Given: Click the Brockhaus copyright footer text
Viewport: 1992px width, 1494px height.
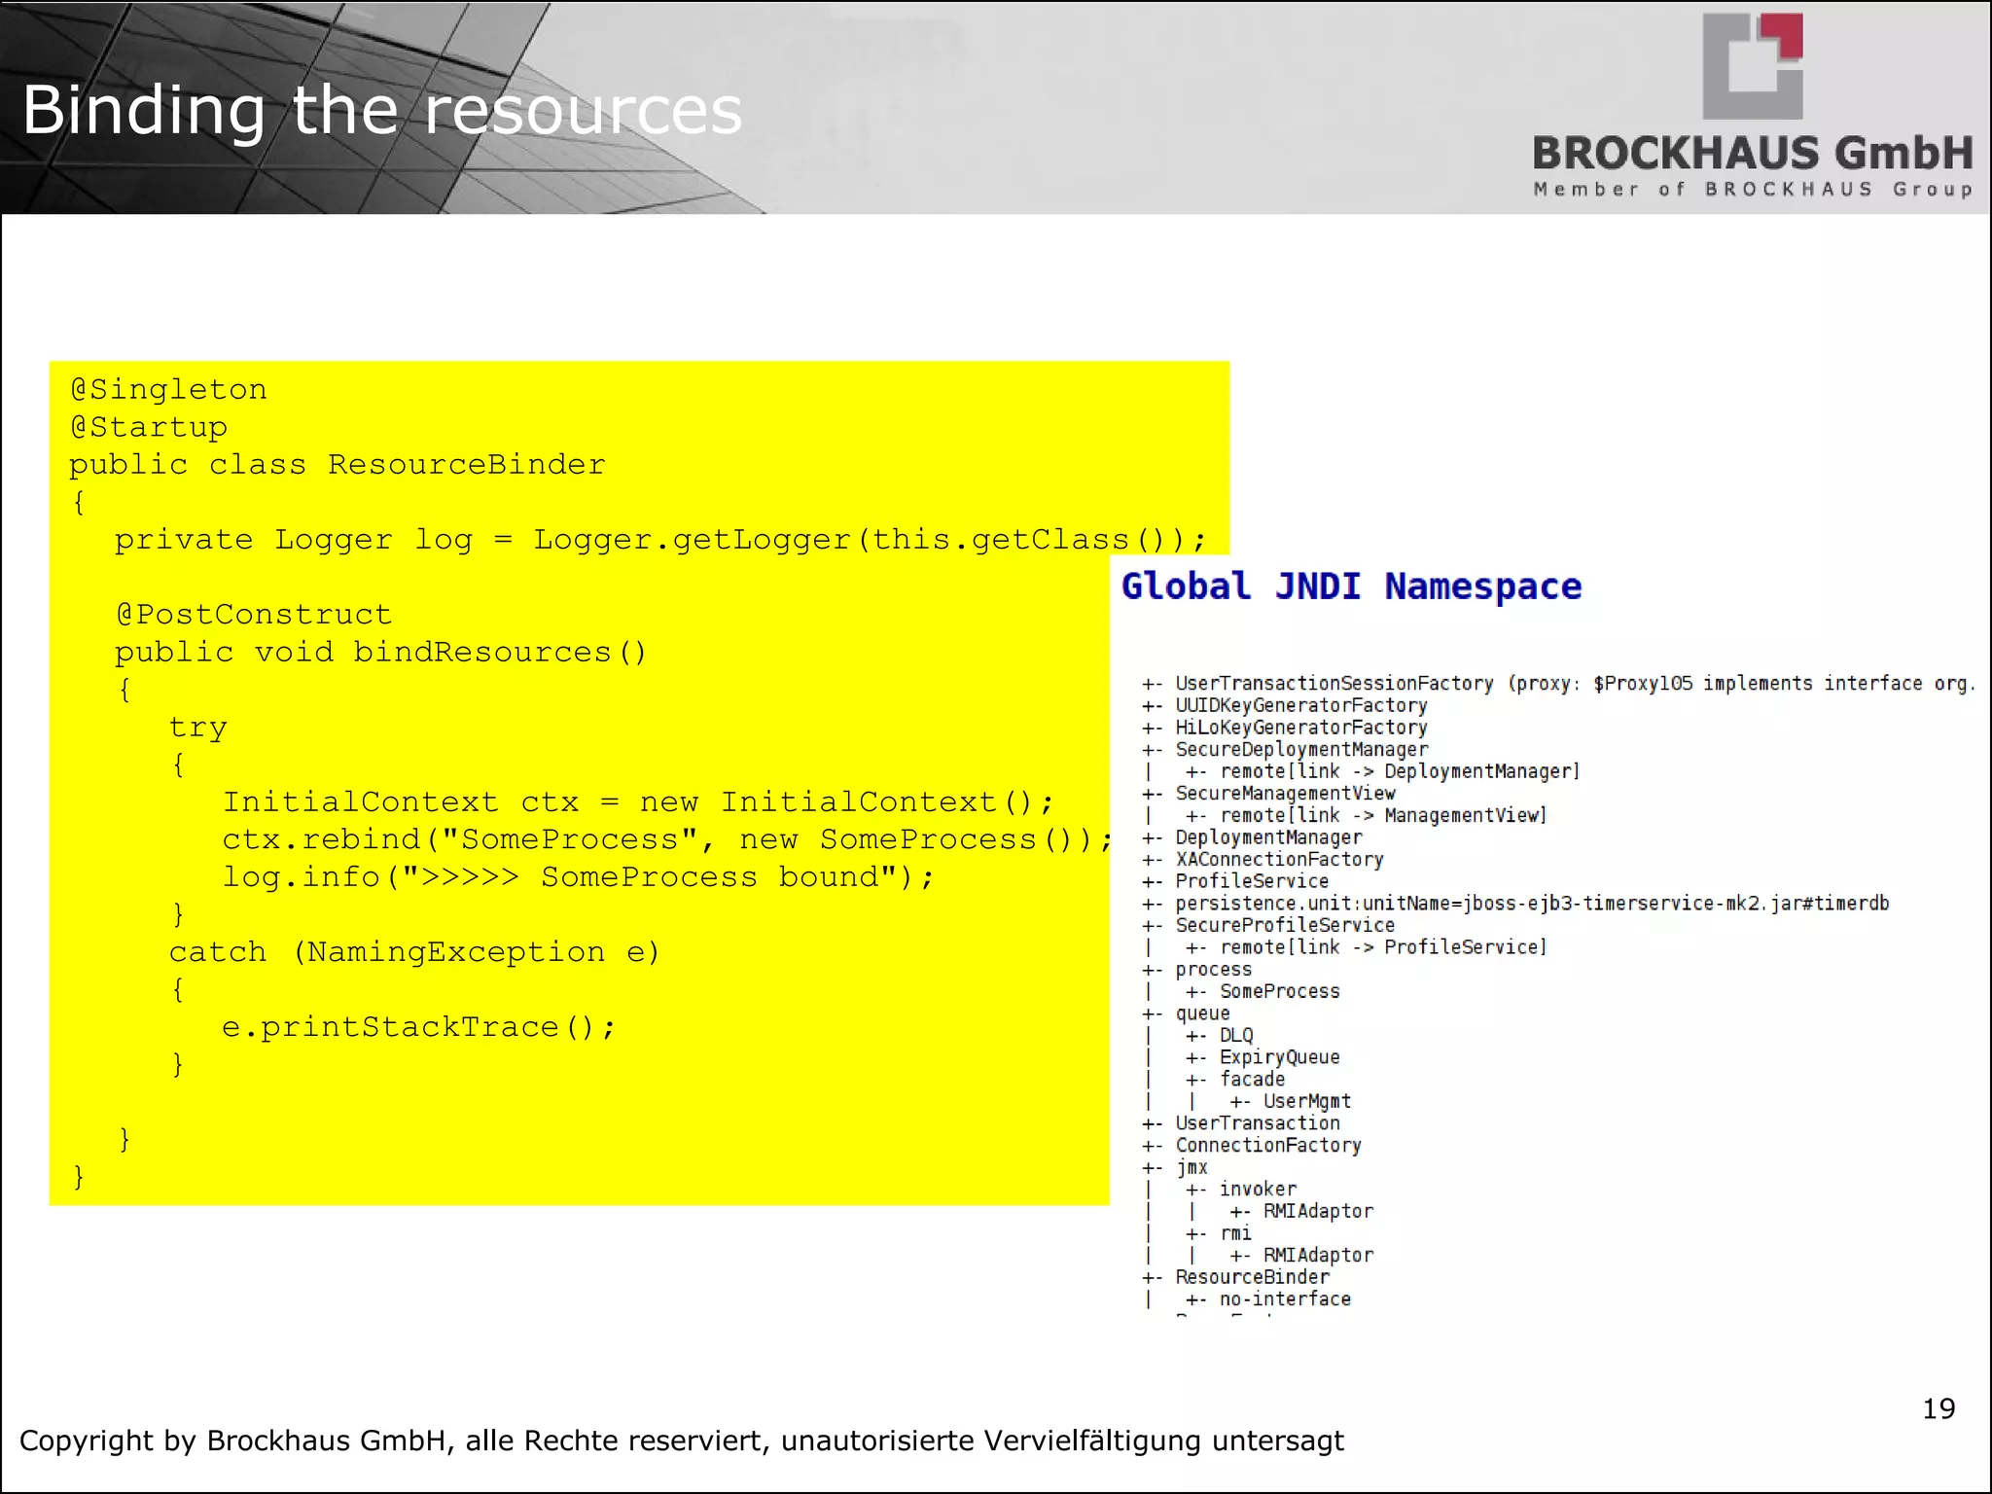Looking at the screenshot, I should coord(681,1441).
